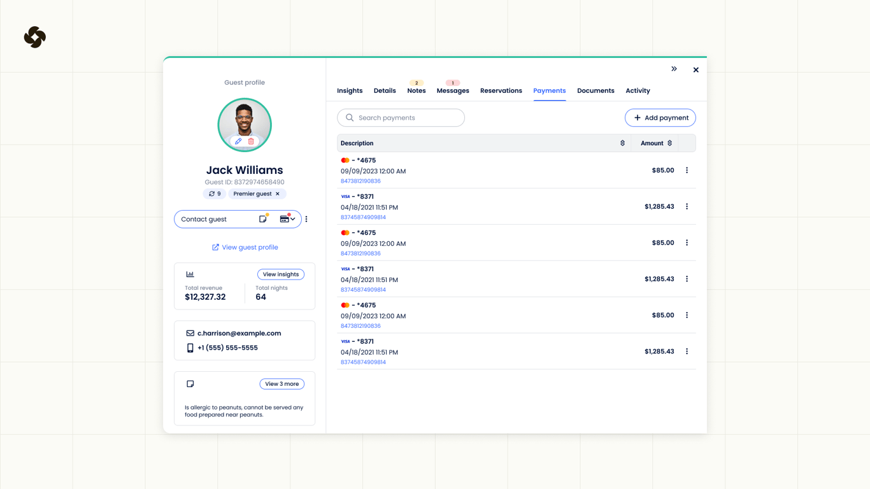The height and width of the screenshot is (489, 870).
Task: Open the three-dot menu beside Contact guest
Action: pos(306,218)
